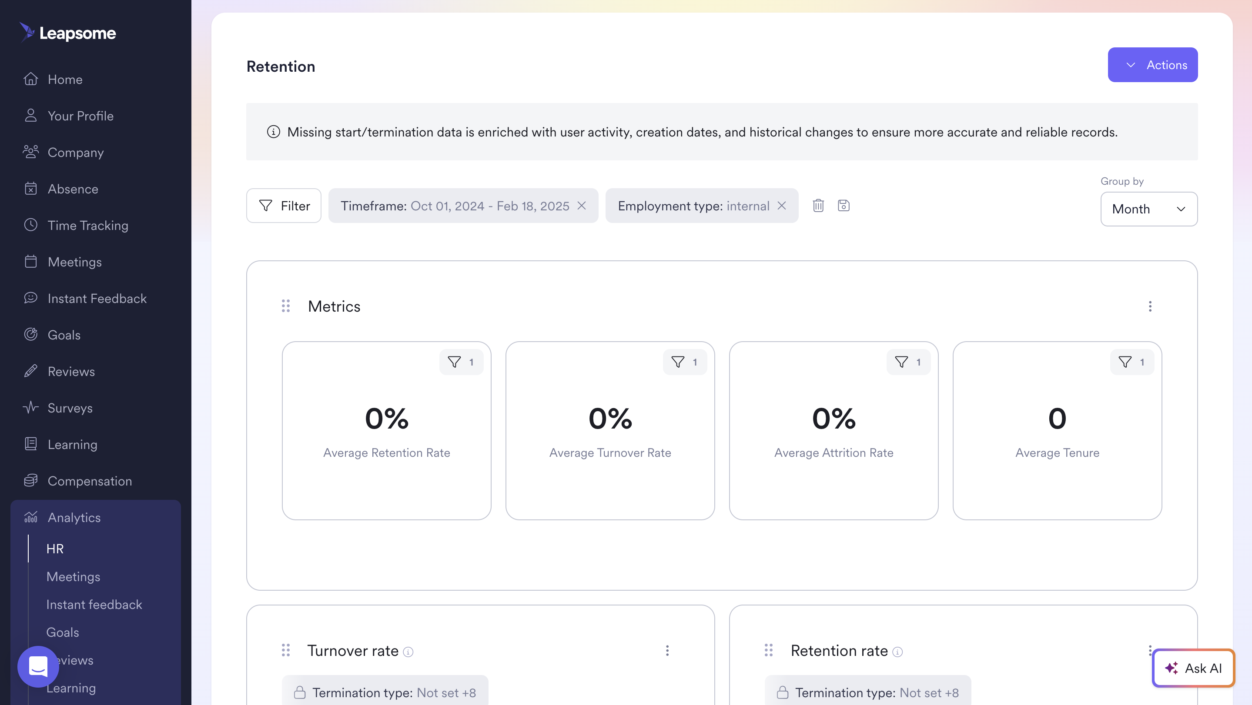
Task: Open the Ask AI assistant
Action: click(x=1193, y=668)
